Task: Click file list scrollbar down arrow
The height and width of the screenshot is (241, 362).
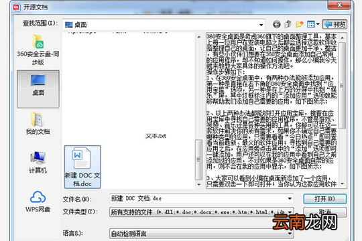Action: pos(199,185)
